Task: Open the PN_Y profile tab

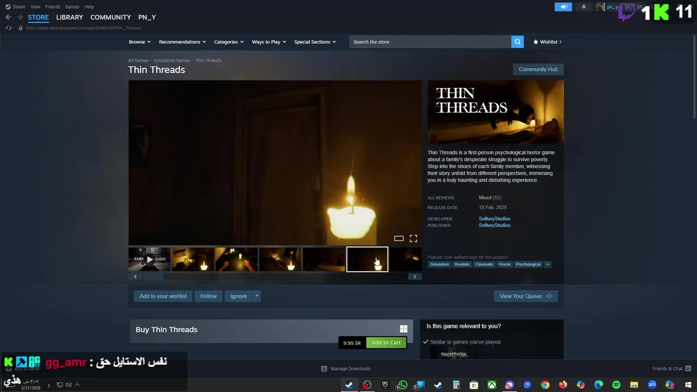Action: [147, 17]
